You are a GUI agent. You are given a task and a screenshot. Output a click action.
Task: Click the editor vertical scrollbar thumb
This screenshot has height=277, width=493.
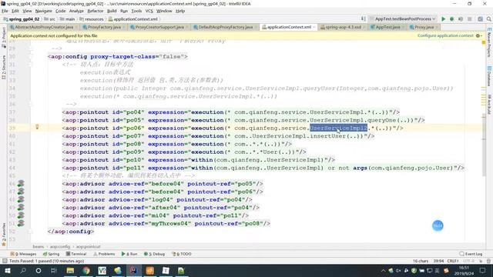[x=484, y=145]
